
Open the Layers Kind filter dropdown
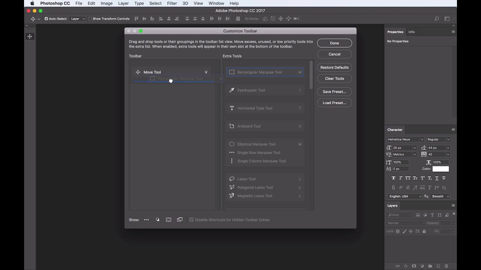tap(399, 215)
